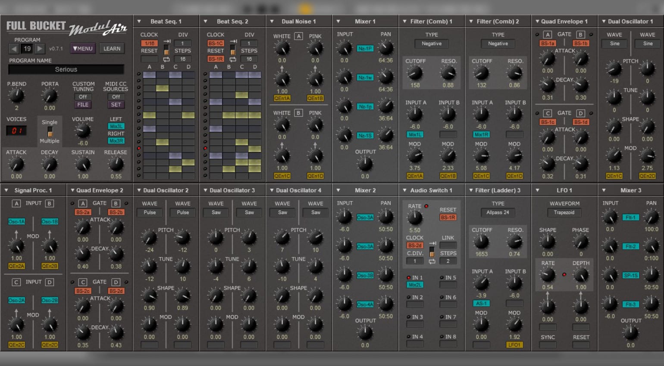Click the loop icon in Beat Seq. 2

click(233, 59)
